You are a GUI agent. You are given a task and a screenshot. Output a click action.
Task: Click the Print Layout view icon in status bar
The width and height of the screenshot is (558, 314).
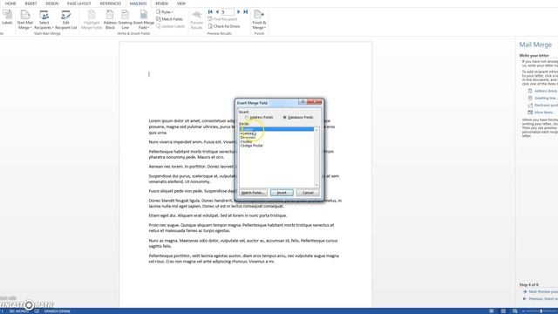(x=503, y=311)
